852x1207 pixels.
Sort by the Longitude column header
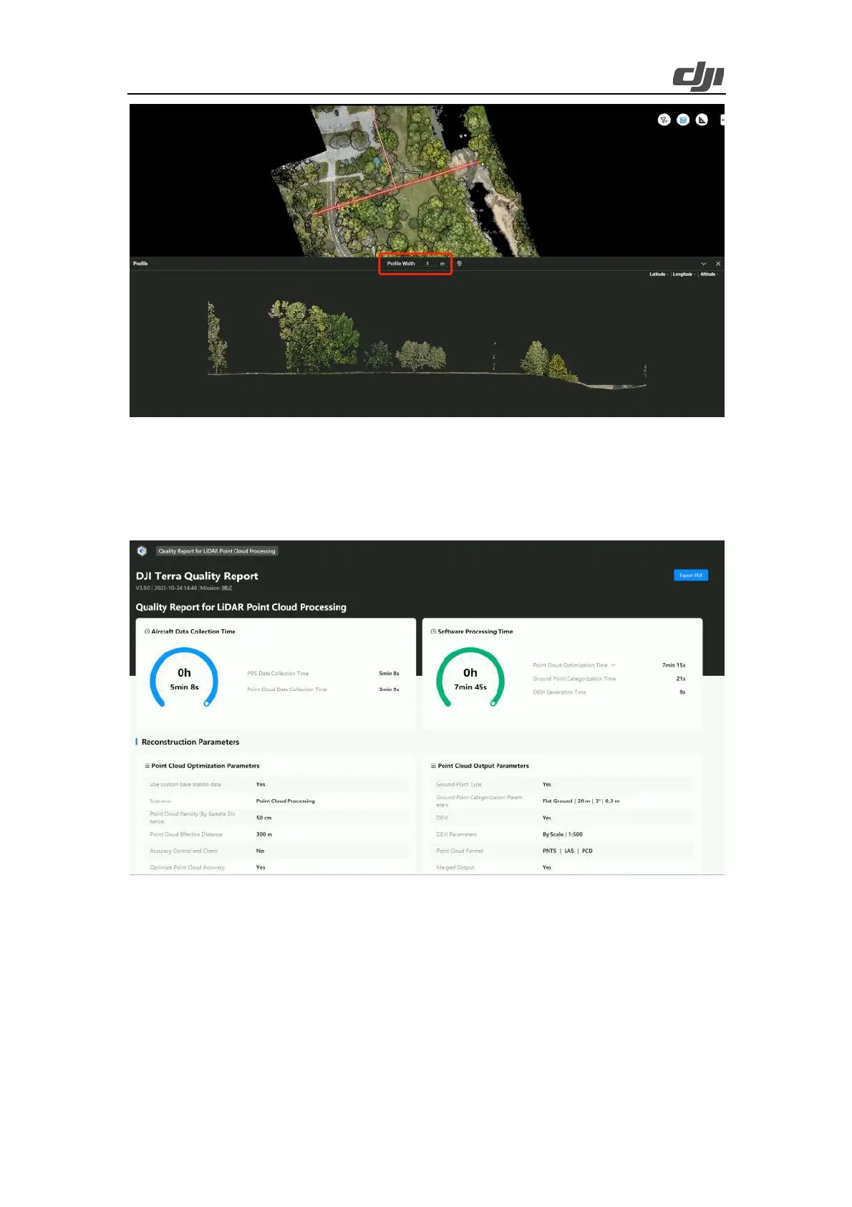(684, 274)
